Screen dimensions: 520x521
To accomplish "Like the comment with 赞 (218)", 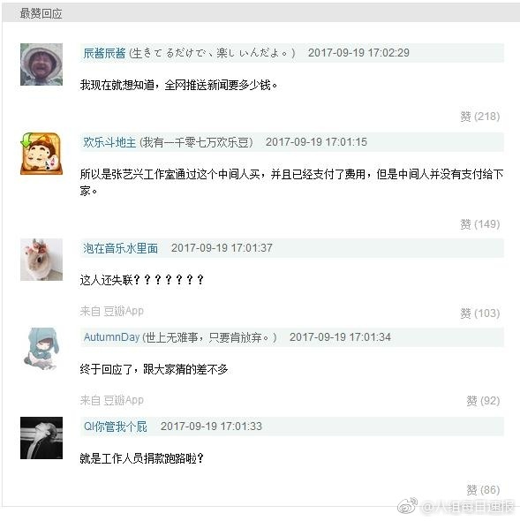I will click(479, 117).
